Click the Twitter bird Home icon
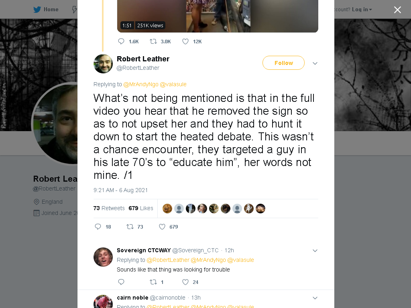The height and width of the screenshot is (308, 411). pos(37,10)
